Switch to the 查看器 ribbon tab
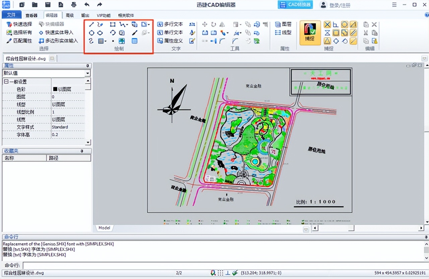Image resolution: width=429 pixels, height=279 pixels. pyautogui.click(x=32, y=15)
